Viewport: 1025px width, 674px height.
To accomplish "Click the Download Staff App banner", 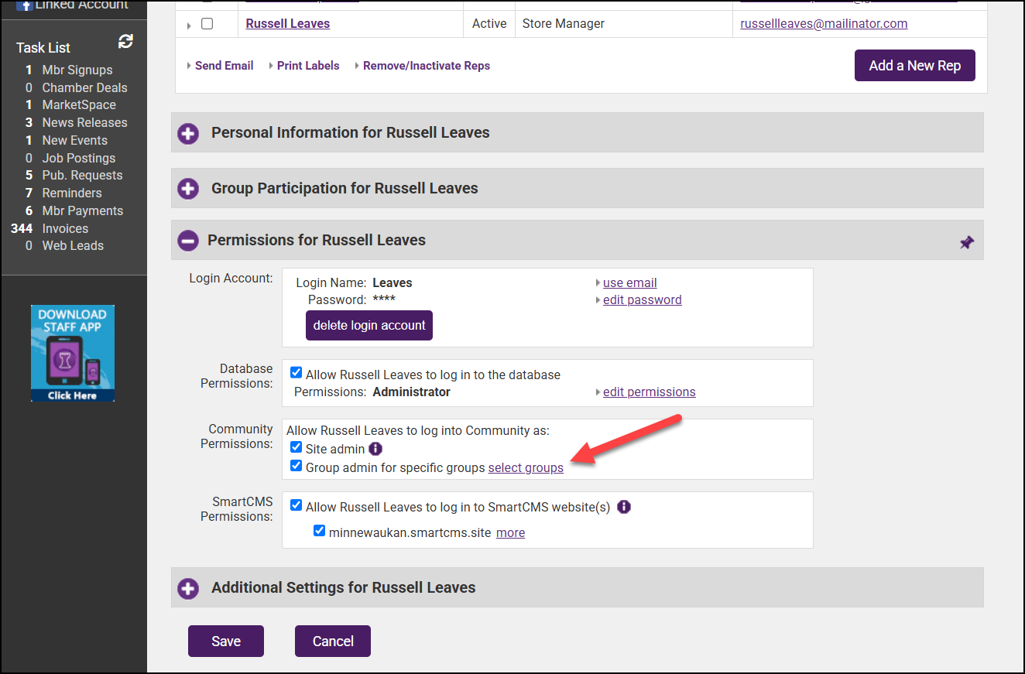I will pyautogui.click(x=73, y=353).
